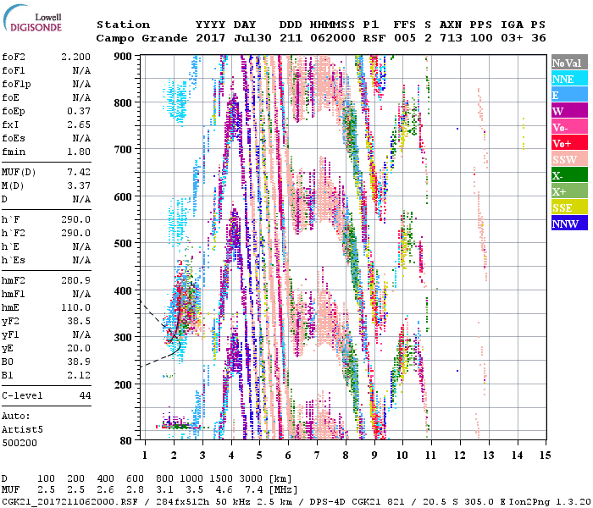Select the NoVal legend swatch

point(568,63)
